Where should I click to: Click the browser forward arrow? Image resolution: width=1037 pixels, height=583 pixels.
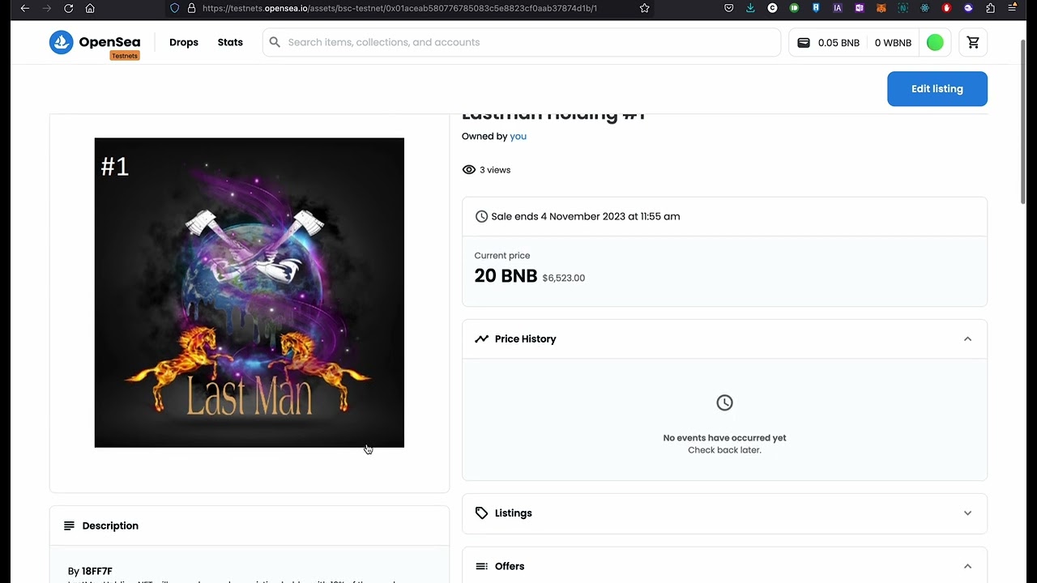point(47,8)
